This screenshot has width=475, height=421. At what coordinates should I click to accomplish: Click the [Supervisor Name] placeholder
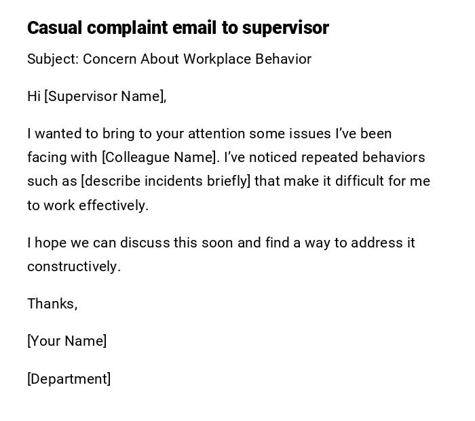105,96
